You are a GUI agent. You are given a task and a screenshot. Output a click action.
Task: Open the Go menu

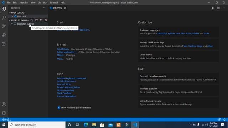click(x=39, y=2)
